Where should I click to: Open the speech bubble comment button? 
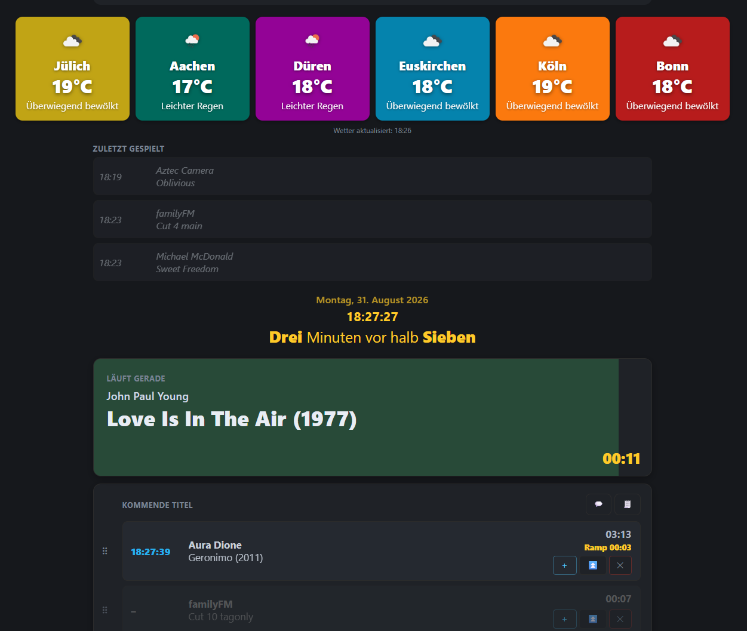click(598, 504)
